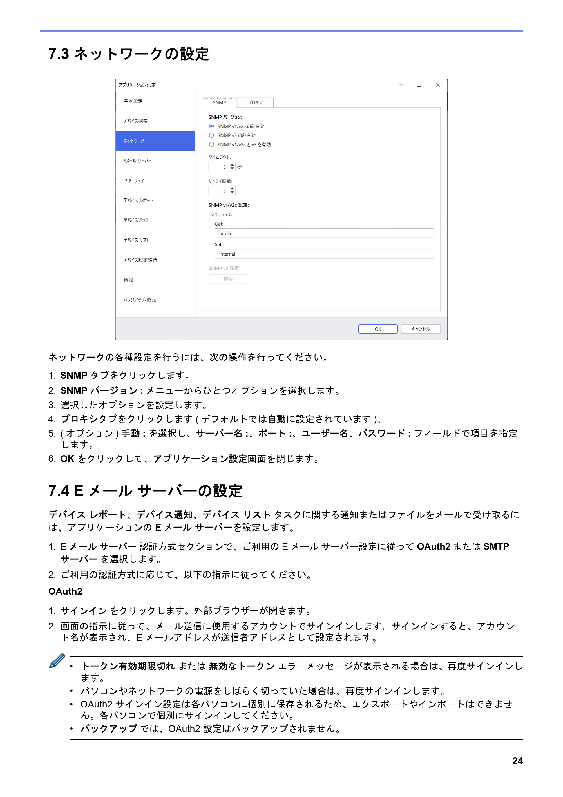Click the pencil note icon
Viewport: 563px width, 797px height.
[x=57, y=660]
